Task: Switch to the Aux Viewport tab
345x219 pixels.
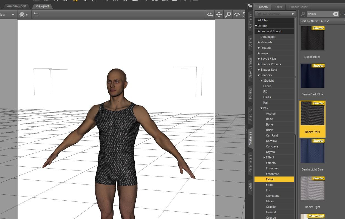Action: point(16,6)
